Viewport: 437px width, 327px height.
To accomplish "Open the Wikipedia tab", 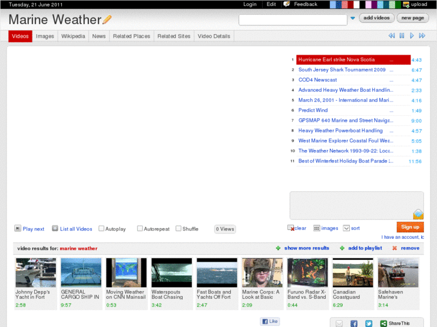I will 73,36.
